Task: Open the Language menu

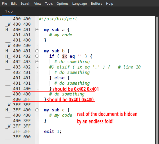Action: point(79,4)
